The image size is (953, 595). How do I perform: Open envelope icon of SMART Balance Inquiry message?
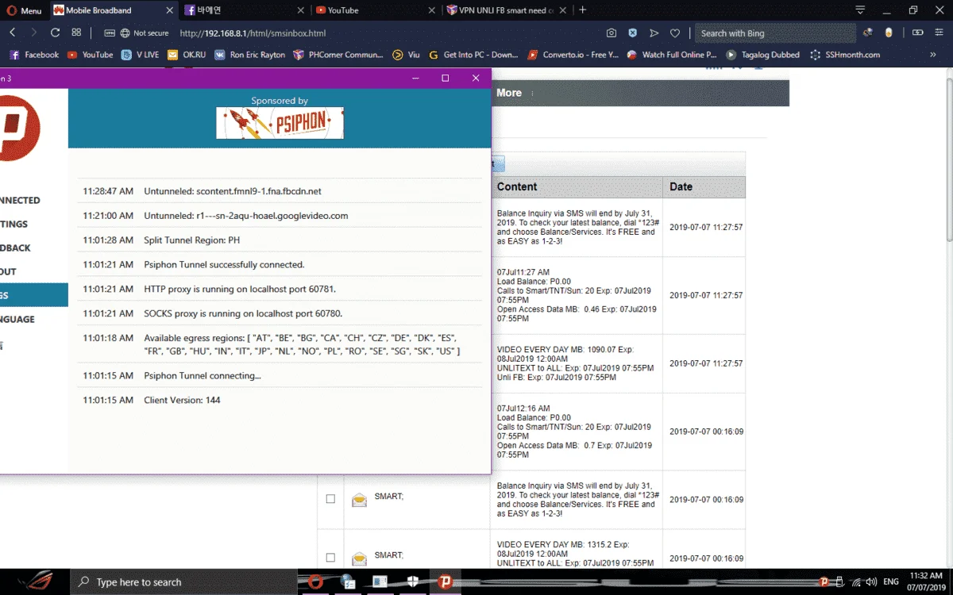[359, 500]
